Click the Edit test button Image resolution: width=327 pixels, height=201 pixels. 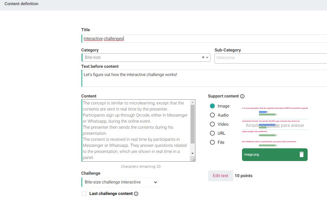tap(221, 176)
